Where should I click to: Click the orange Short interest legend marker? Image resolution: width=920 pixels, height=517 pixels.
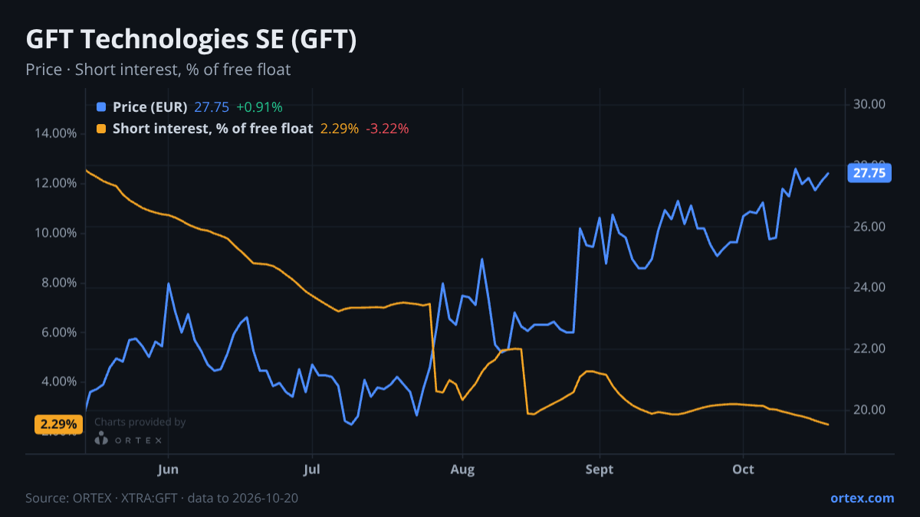point(101,129)
